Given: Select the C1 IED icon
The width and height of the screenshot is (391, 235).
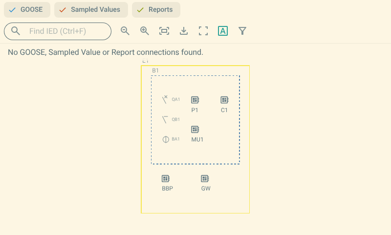Looking at the screenshot, I should (x=225, y=100).
